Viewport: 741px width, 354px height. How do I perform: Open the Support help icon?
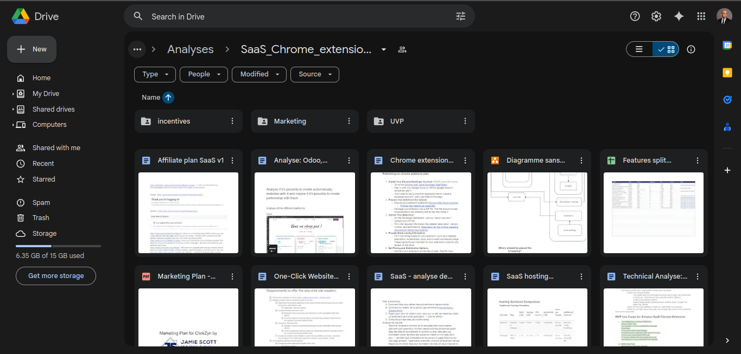coord(635,16)
